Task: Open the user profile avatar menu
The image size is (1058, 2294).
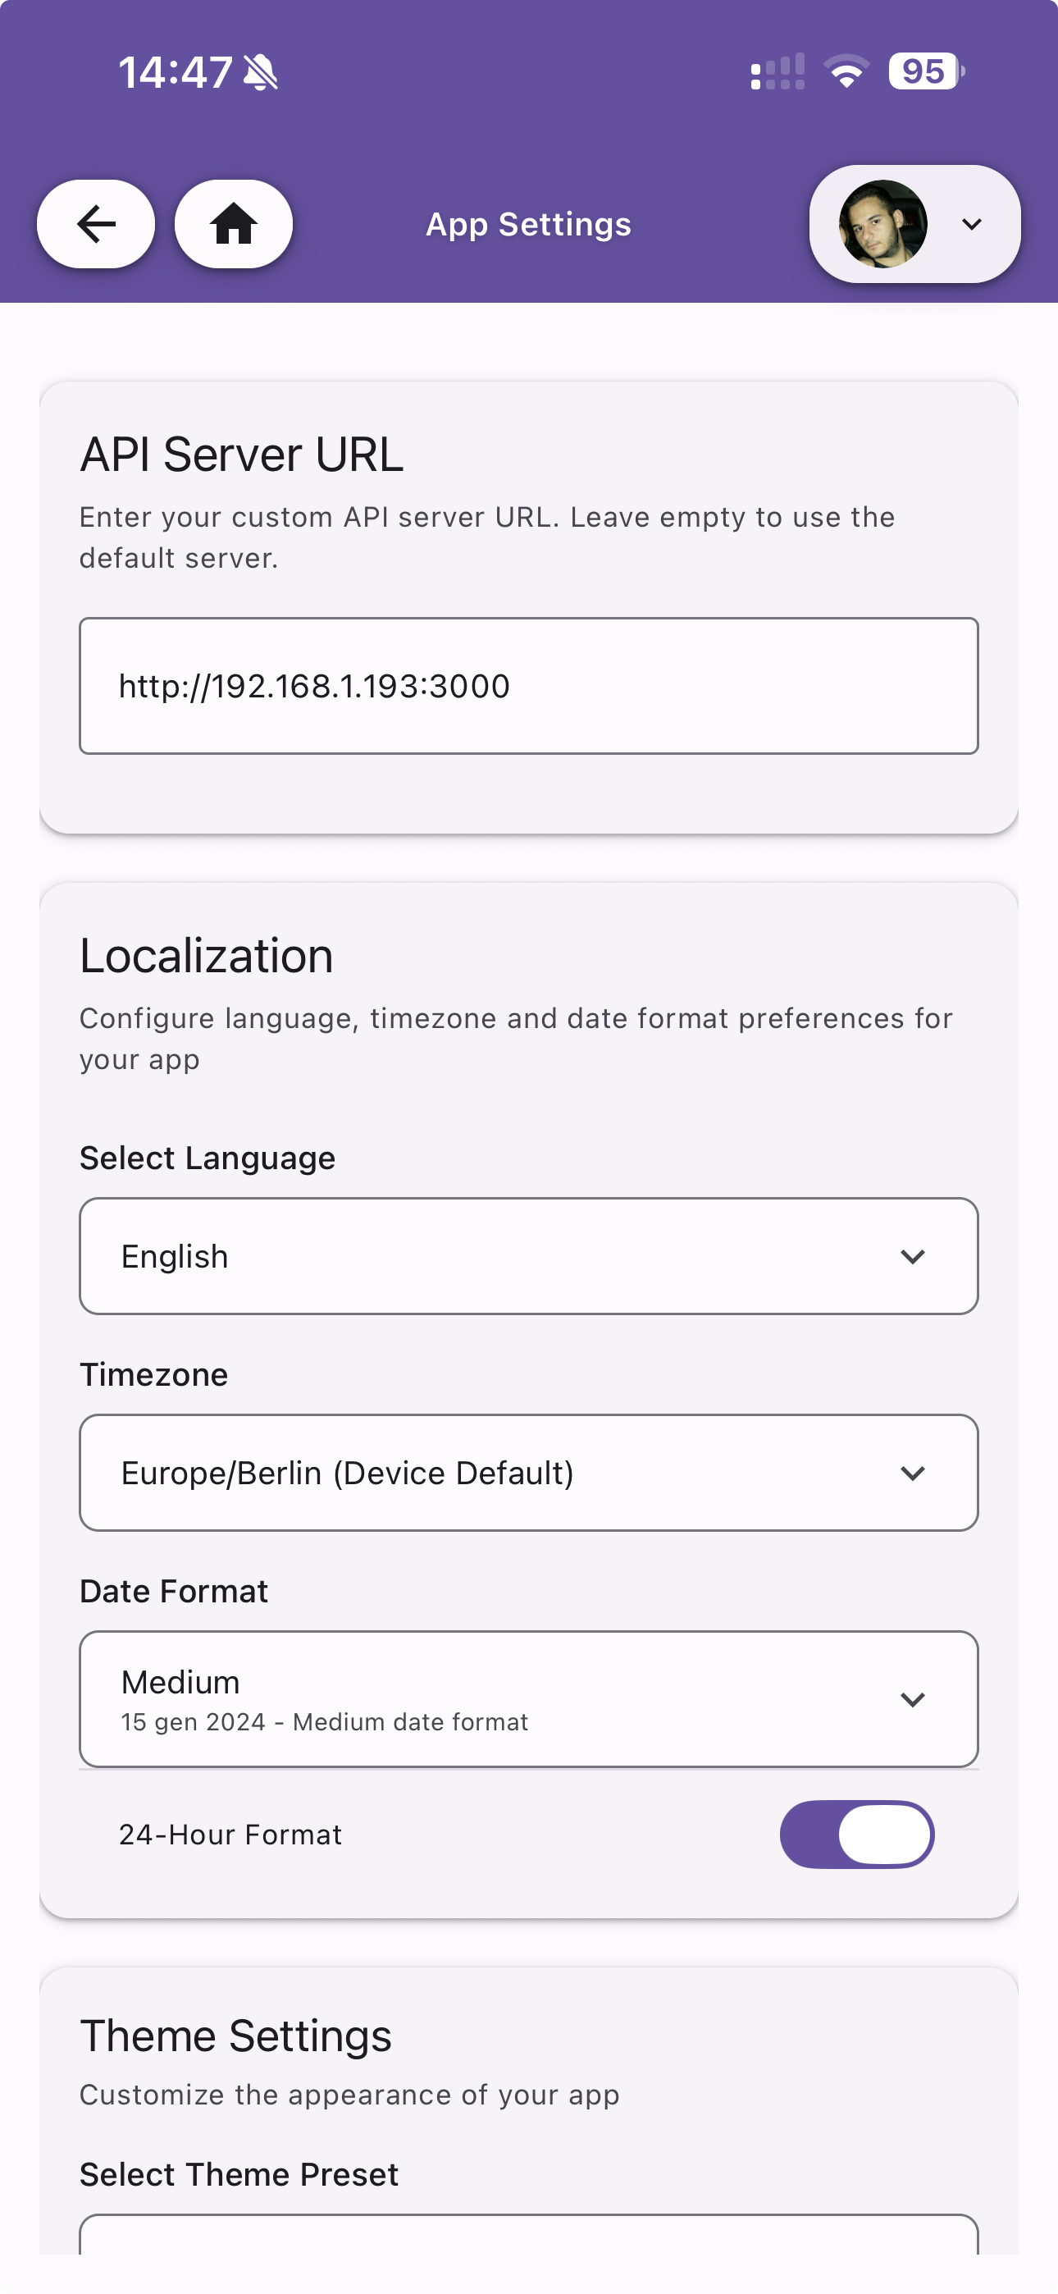Action: click(x=882, y=223)
